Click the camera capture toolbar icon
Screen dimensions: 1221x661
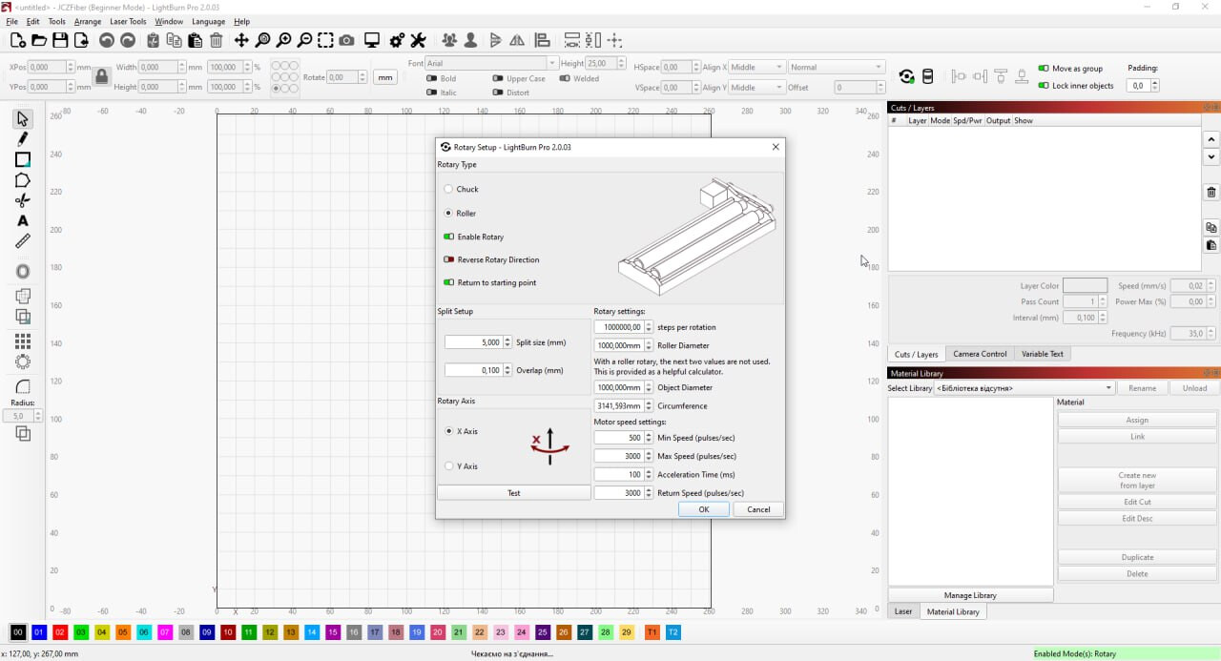[346, 40]
